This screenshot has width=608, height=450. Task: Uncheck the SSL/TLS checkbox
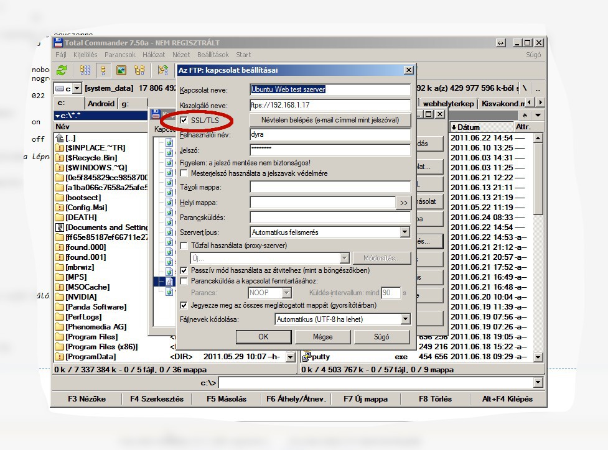click(x=184, y=121)
